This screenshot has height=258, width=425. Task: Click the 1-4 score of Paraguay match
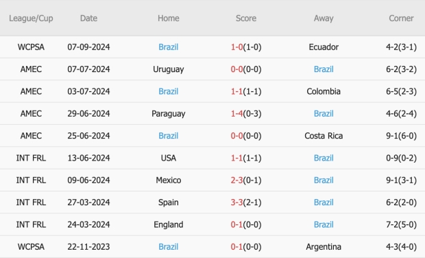[x=236, y=113]
